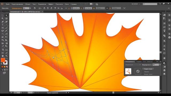Select the Artboard tool
The width and height of the screenshot is (171, 96).
click(x=3, y=53)
